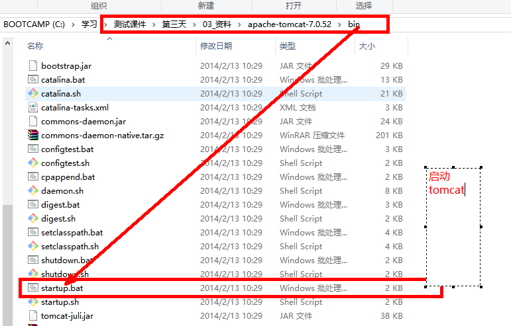Open breadcrumb arrow after apache-tomcat-7.0.52
The width and height of the screenshot is (511, 326).
click(339, 24)
